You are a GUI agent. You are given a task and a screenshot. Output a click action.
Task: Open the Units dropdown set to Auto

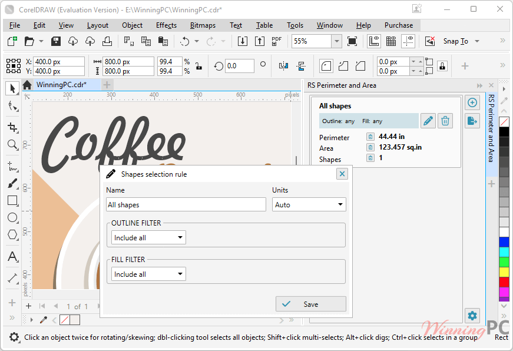coord(309,205)
